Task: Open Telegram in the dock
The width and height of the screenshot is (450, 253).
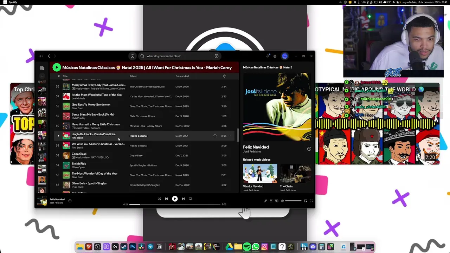Action: click(150, 247)
